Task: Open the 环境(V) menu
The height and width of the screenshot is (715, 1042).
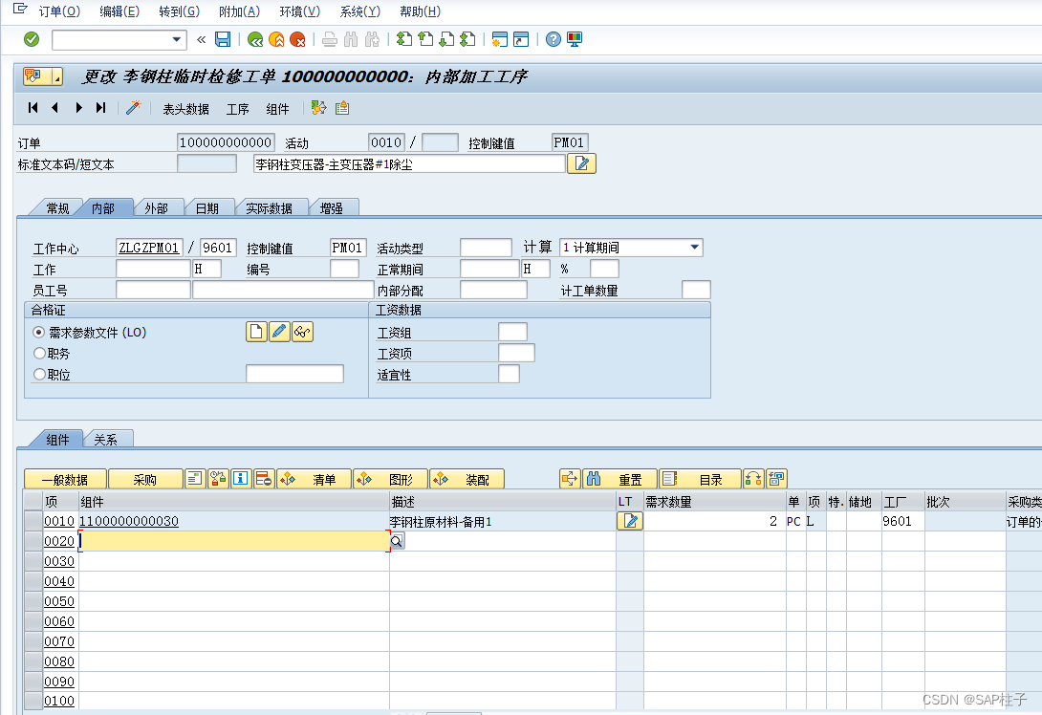Action: point(300,11)
